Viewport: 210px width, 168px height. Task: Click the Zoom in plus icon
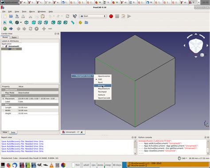44,29
